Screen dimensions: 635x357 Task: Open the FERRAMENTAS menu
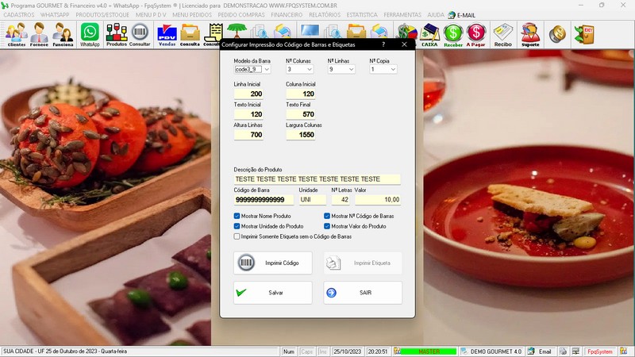click(x=402, y=15)
